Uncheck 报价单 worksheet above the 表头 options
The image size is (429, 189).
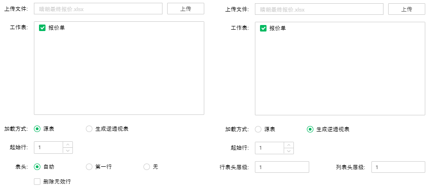tap(42, 28)
